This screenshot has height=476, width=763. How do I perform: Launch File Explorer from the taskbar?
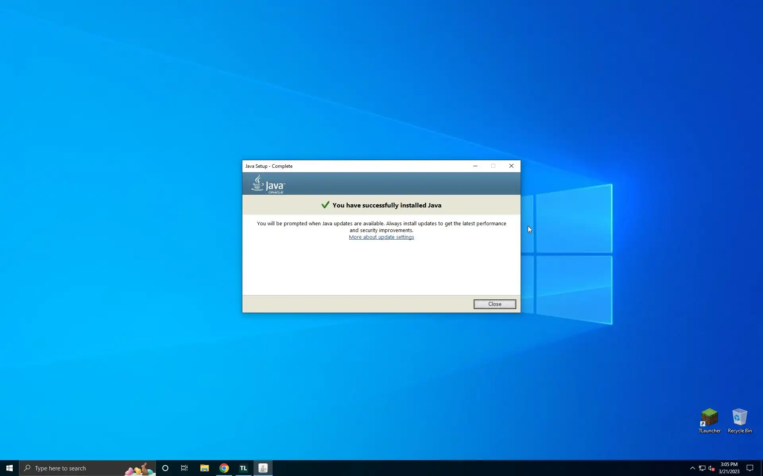pos(204,468)
